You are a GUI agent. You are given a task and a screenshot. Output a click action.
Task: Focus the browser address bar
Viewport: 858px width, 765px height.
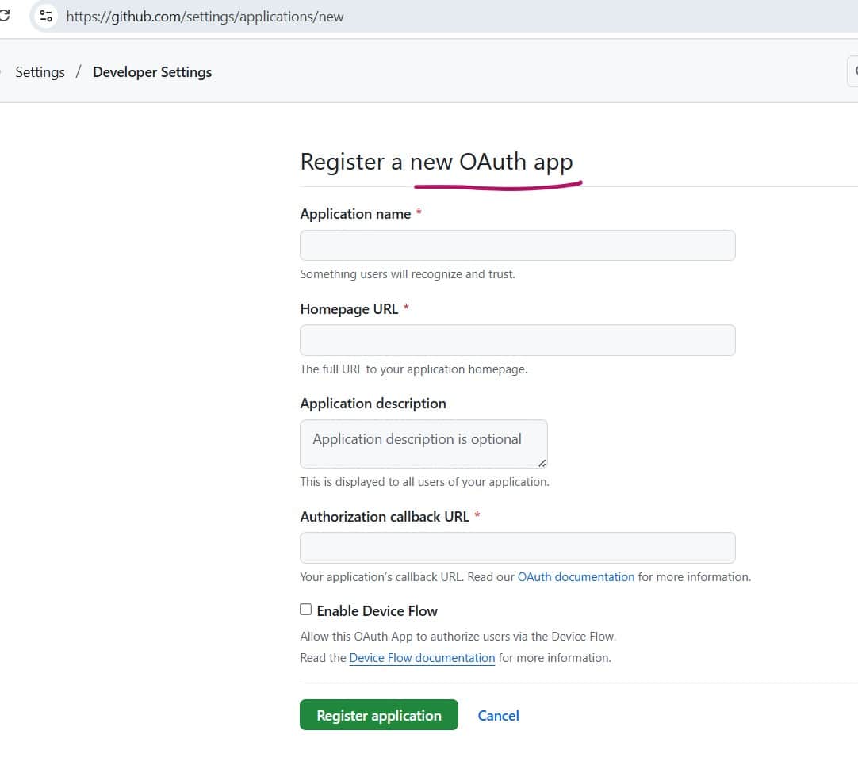click(x=317, y=16)
